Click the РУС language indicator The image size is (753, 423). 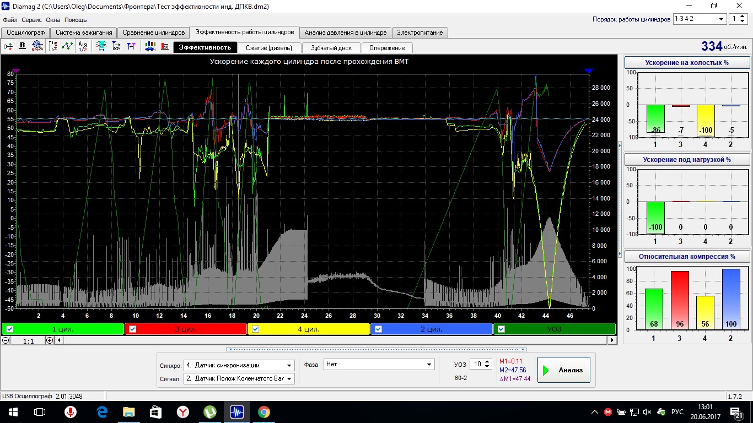click(x=677, y=412)
